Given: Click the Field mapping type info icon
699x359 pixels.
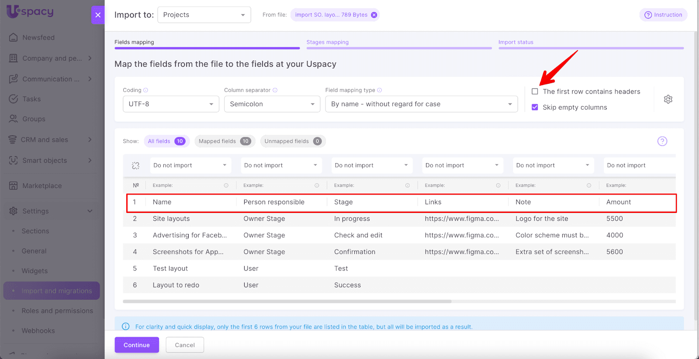Looking at the screenshot, I should point(380,90).
